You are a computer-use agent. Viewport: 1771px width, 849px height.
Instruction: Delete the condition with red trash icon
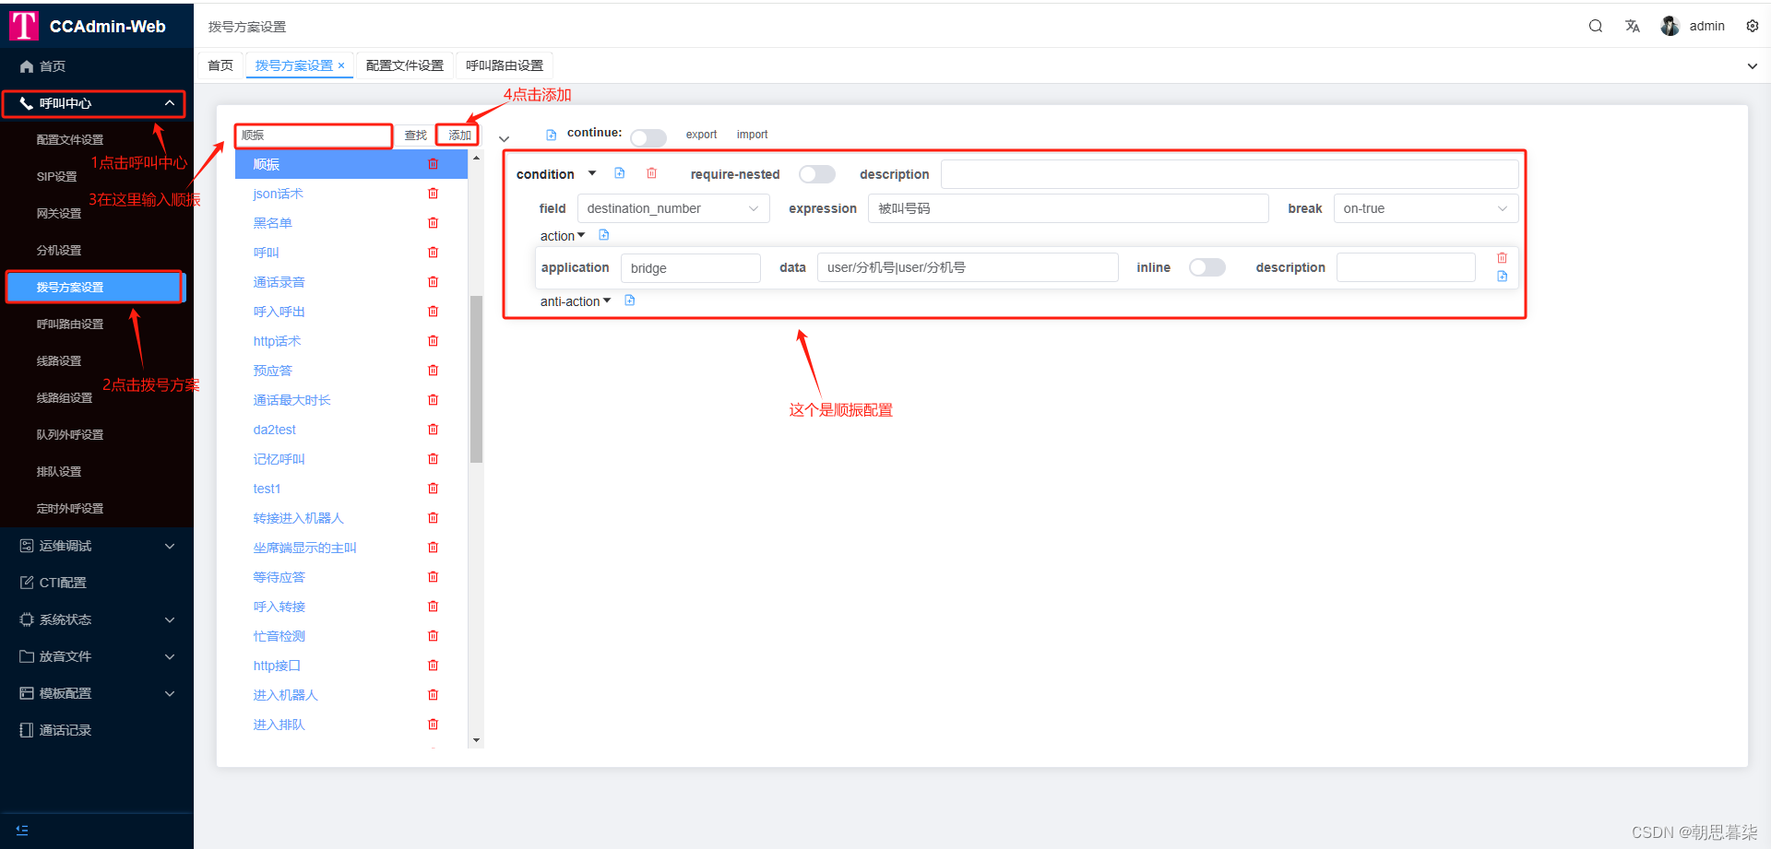[651, 173]
